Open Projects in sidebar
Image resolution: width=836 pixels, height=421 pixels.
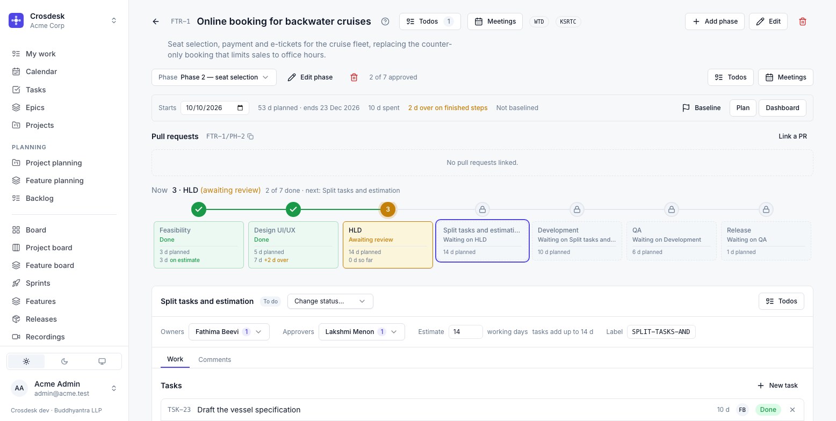click(x=64, y=125)
